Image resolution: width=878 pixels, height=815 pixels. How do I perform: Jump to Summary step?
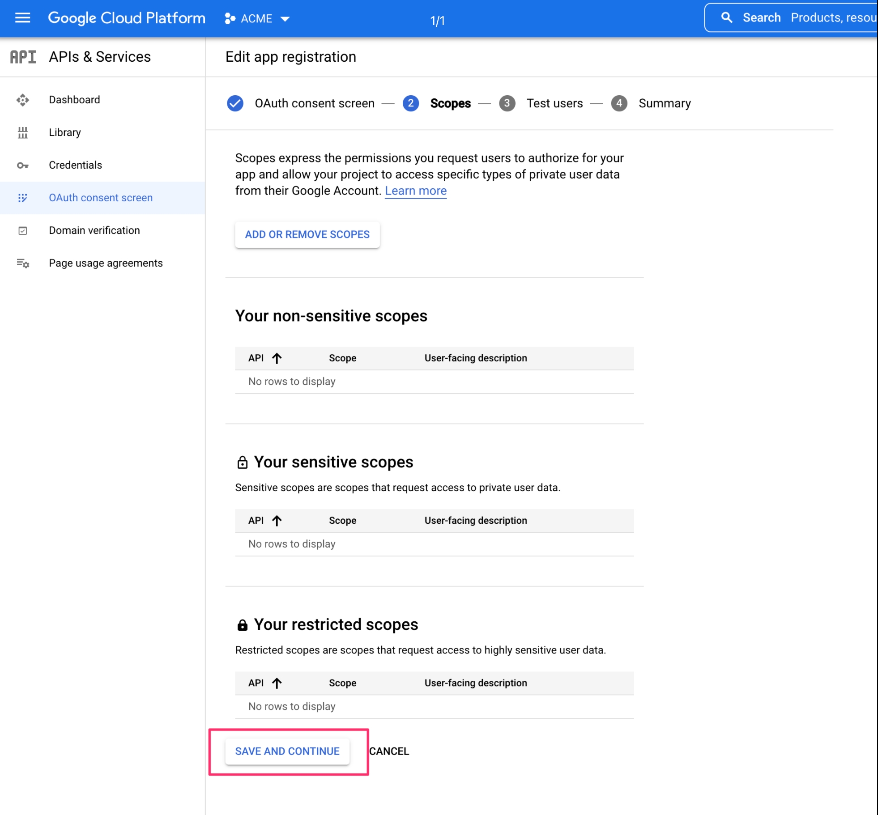(664, 103)
